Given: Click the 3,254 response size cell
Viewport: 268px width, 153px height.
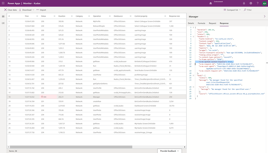Looking at the screenshot, I should click(171, 101).
